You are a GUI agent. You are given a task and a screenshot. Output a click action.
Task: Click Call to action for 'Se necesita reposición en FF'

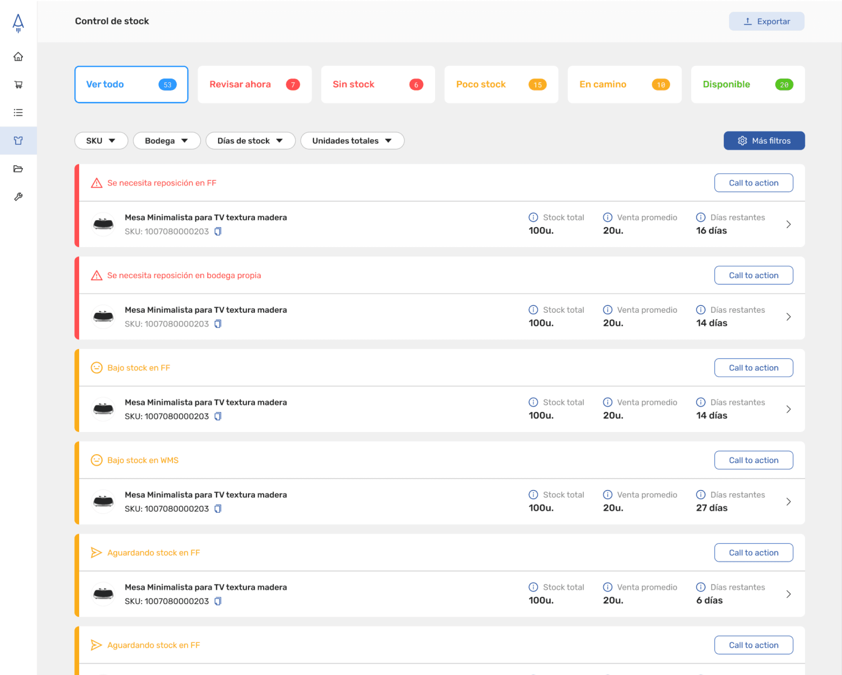754,183
